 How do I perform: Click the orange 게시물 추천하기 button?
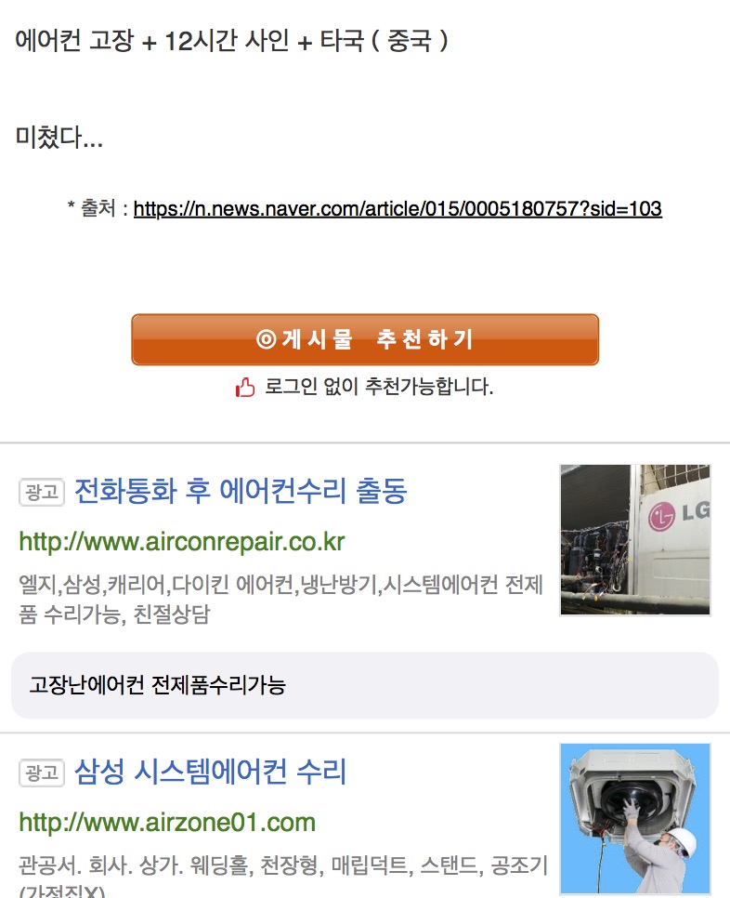tap(365, 339)
